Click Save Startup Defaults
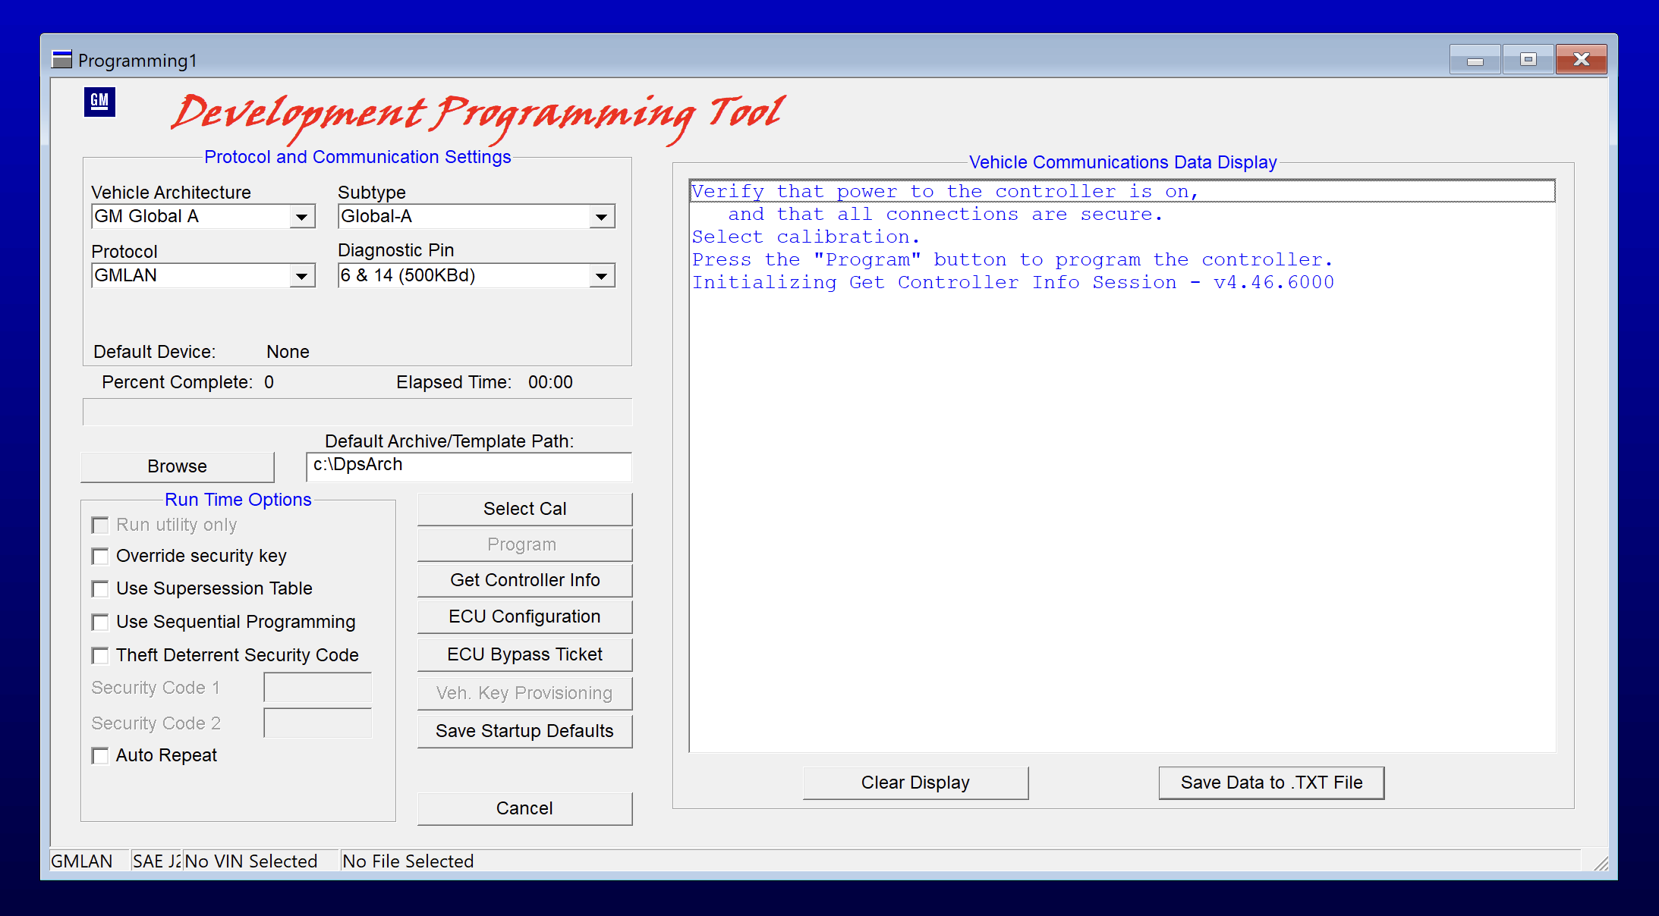 point(524,731)
